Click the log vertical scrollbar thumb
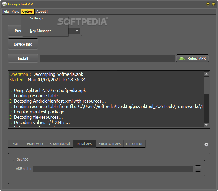218x191 pixels. [206, 85]
